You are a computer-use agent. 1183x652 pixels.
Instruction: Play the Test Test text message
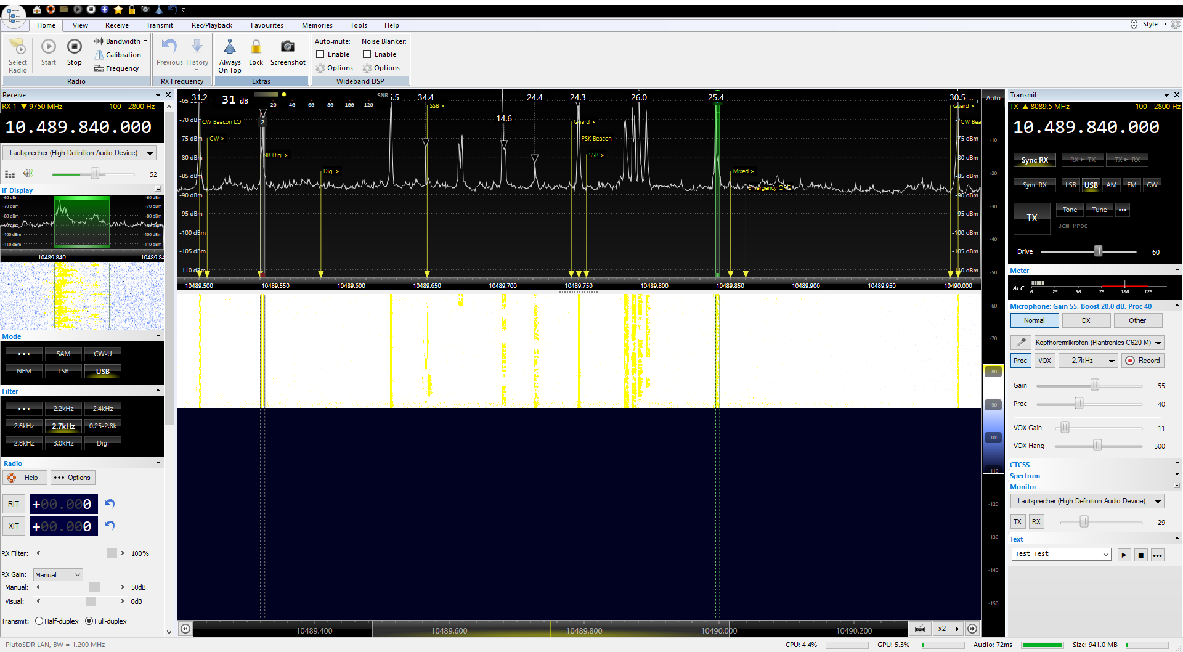pos(1124,555)
